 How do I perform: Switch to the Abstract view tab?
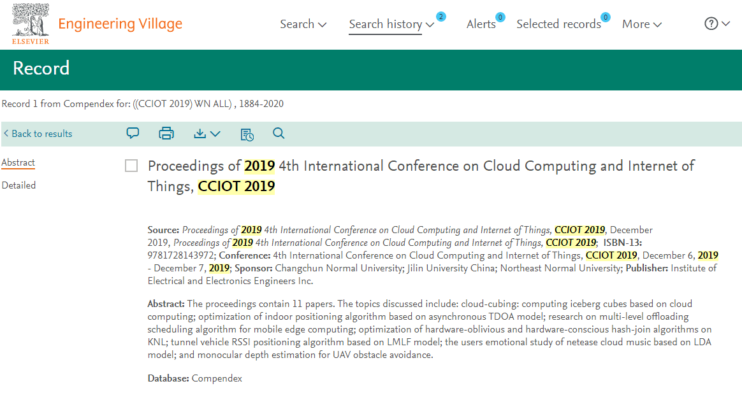pyautogui.click(x=18, y=162)
